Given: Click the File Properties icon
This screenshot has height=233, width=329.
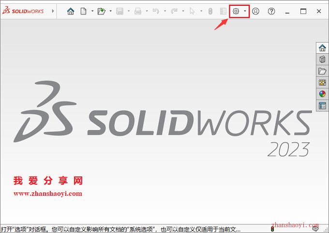Looking at the screenshot, I should click(223, 11).
